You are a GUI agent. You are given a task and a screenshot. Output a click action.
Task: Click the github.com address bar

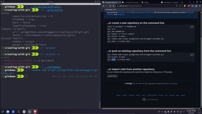[146, 6]
